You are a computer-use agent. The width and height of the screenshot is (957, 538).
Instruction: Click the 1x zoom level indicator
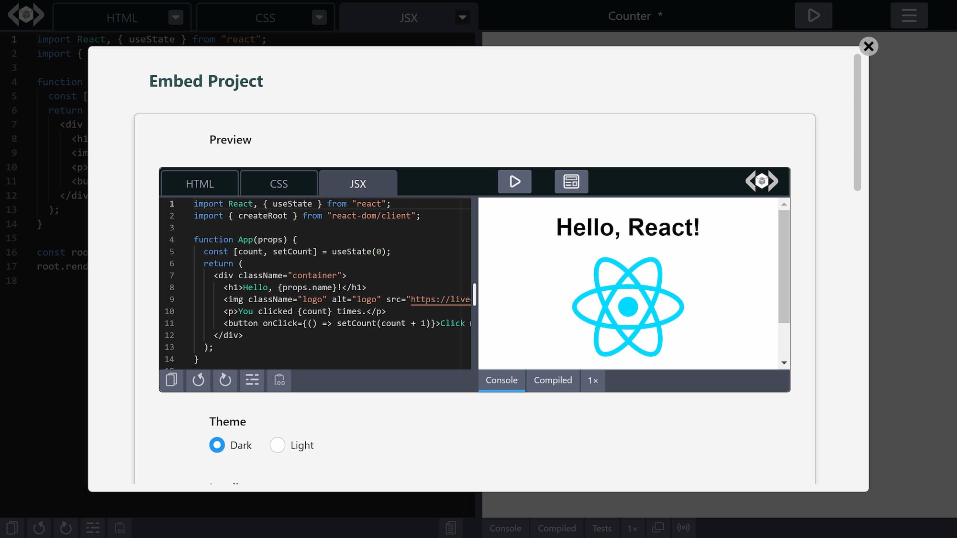point(592,380)
